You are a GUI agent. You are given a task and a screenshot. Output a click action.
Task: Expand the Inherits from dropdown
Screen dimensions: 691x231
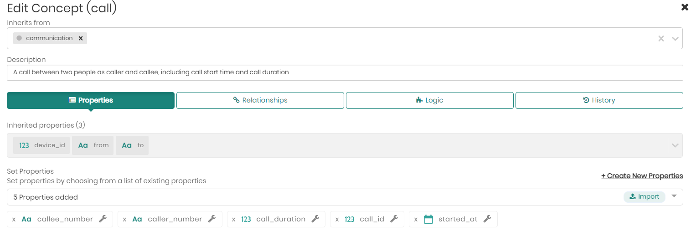coord(675,39)
